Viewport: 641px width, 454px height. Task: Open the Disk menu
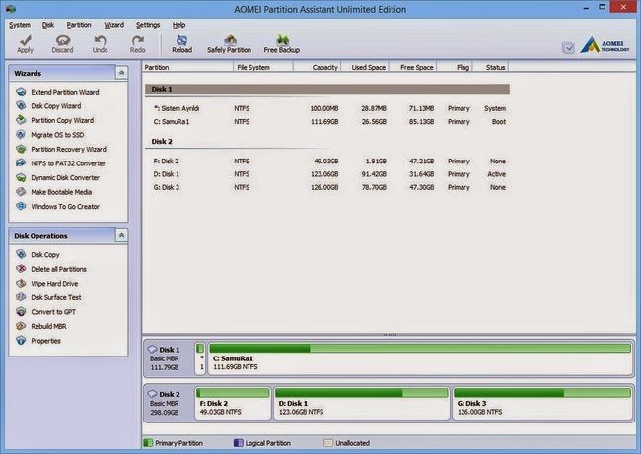click(x=48, y=25)
